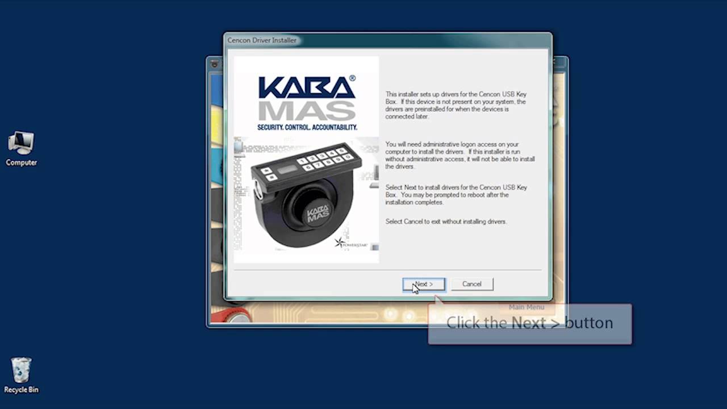The height and width of the screenshot is (409, 727).
Task: Select the Computer desktop icon
Action: [x=21, y=149]
